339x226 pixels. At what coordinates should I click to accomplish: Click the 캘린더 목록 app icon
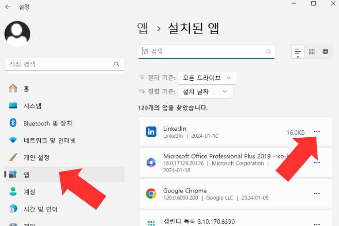(x=151, y=223)
